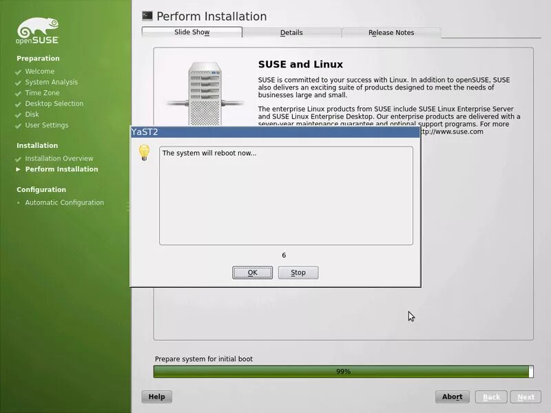Click the checkmark next to Disk
Image resolution: width=551 pixels, height=413 pixels.
point(19,115)
